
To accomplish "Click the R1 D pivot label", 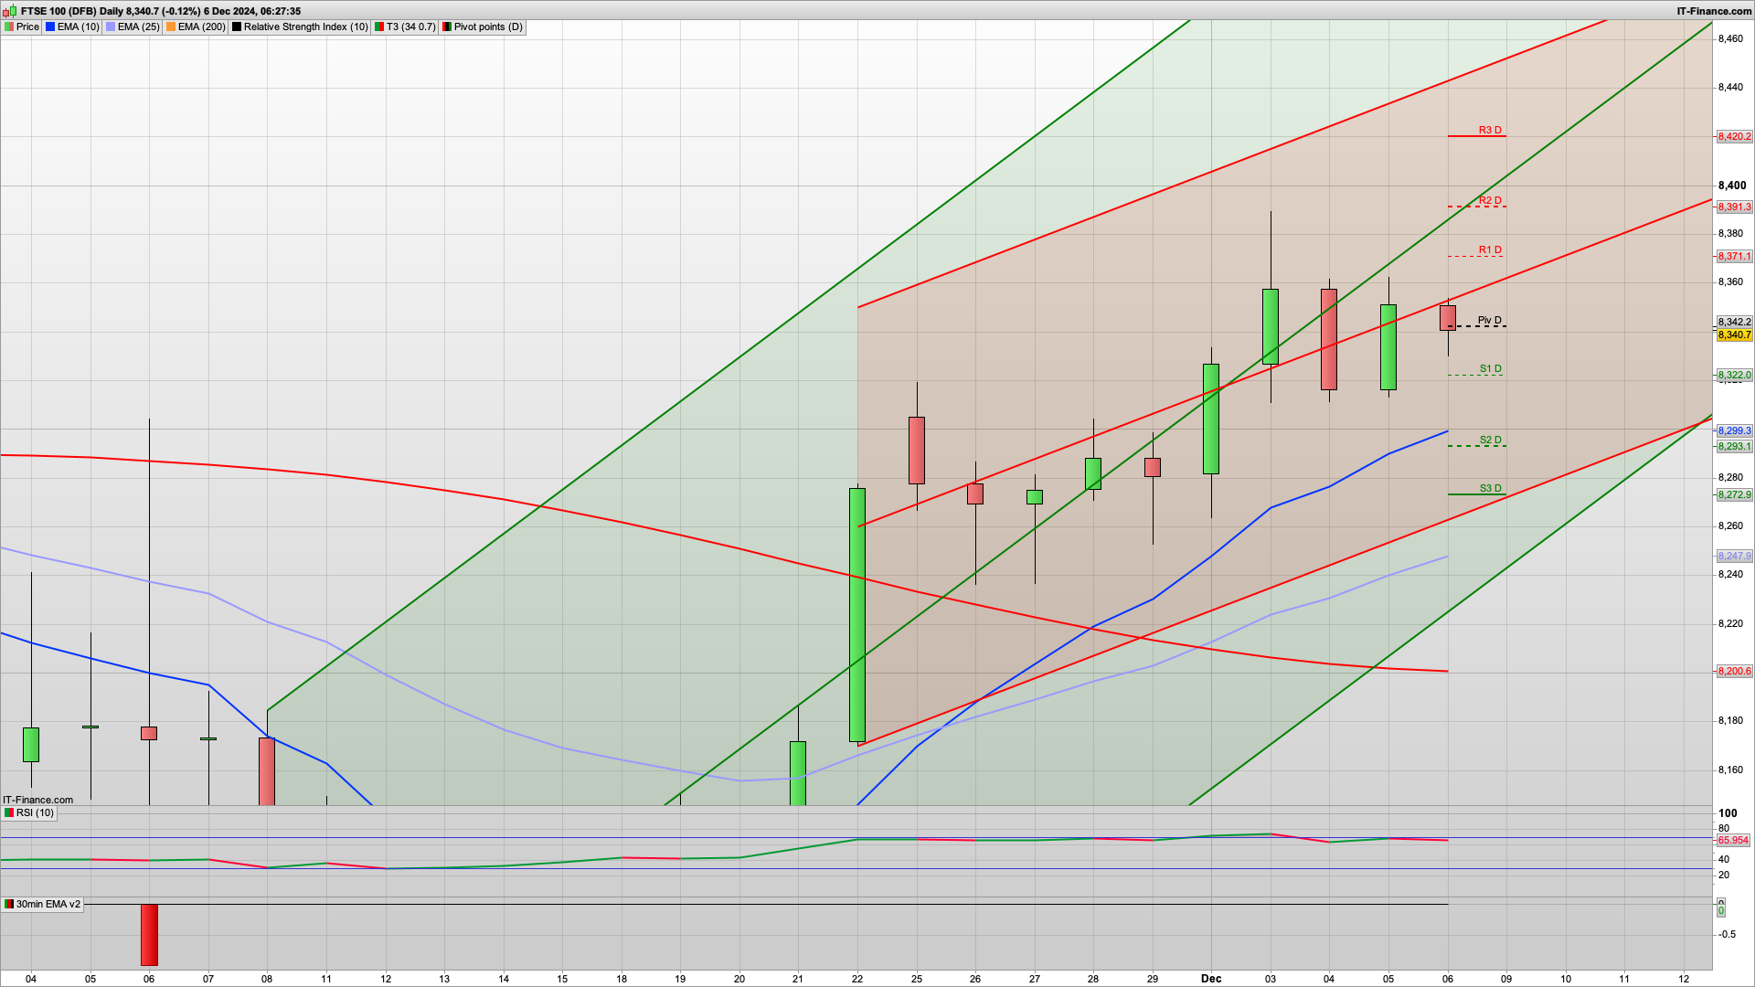I will pyautogui.click(x=1490, y=249).
